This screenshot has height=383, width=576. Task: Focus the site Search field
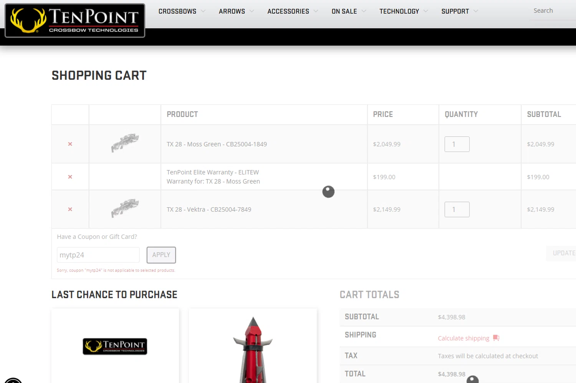tap(553, 11)
